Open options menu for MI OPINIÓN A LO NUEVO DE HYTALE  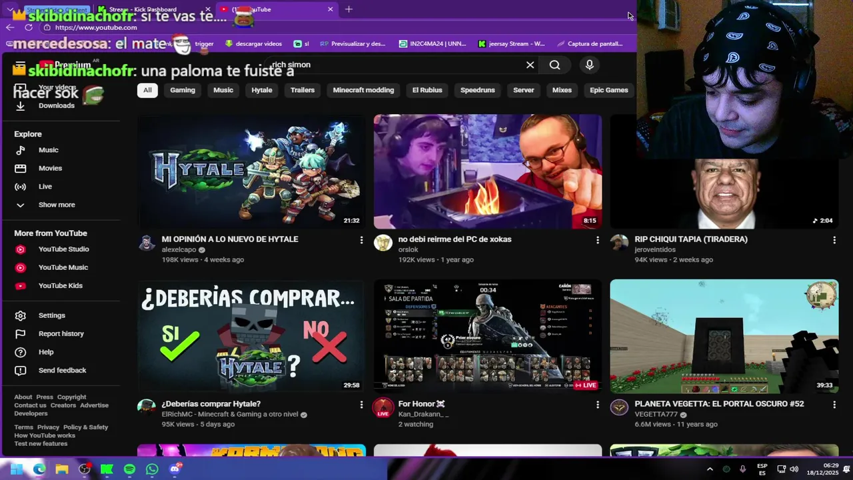361,240
